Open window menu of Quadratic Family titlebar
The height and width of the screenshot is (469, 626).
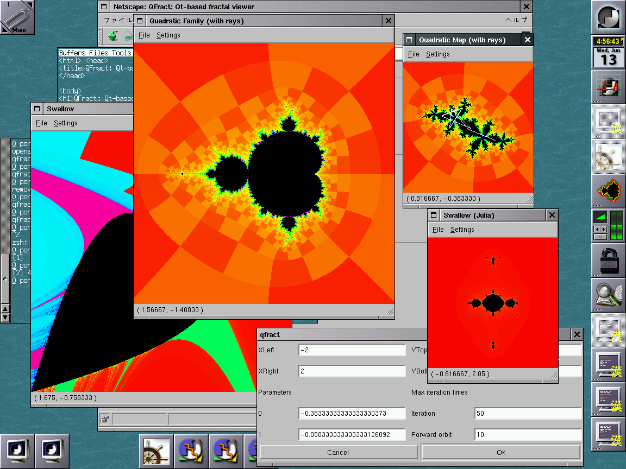pyautogui.click(x=140, y=21)
